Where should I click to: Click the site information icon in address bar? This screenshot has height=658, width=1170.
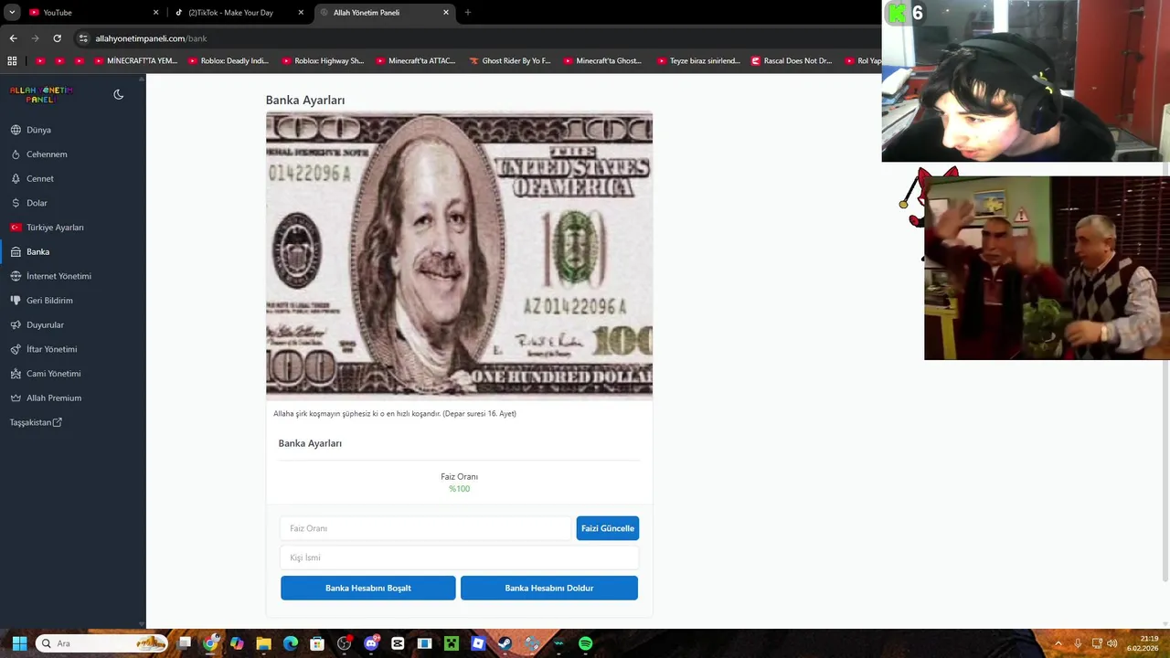coord(83,38)
